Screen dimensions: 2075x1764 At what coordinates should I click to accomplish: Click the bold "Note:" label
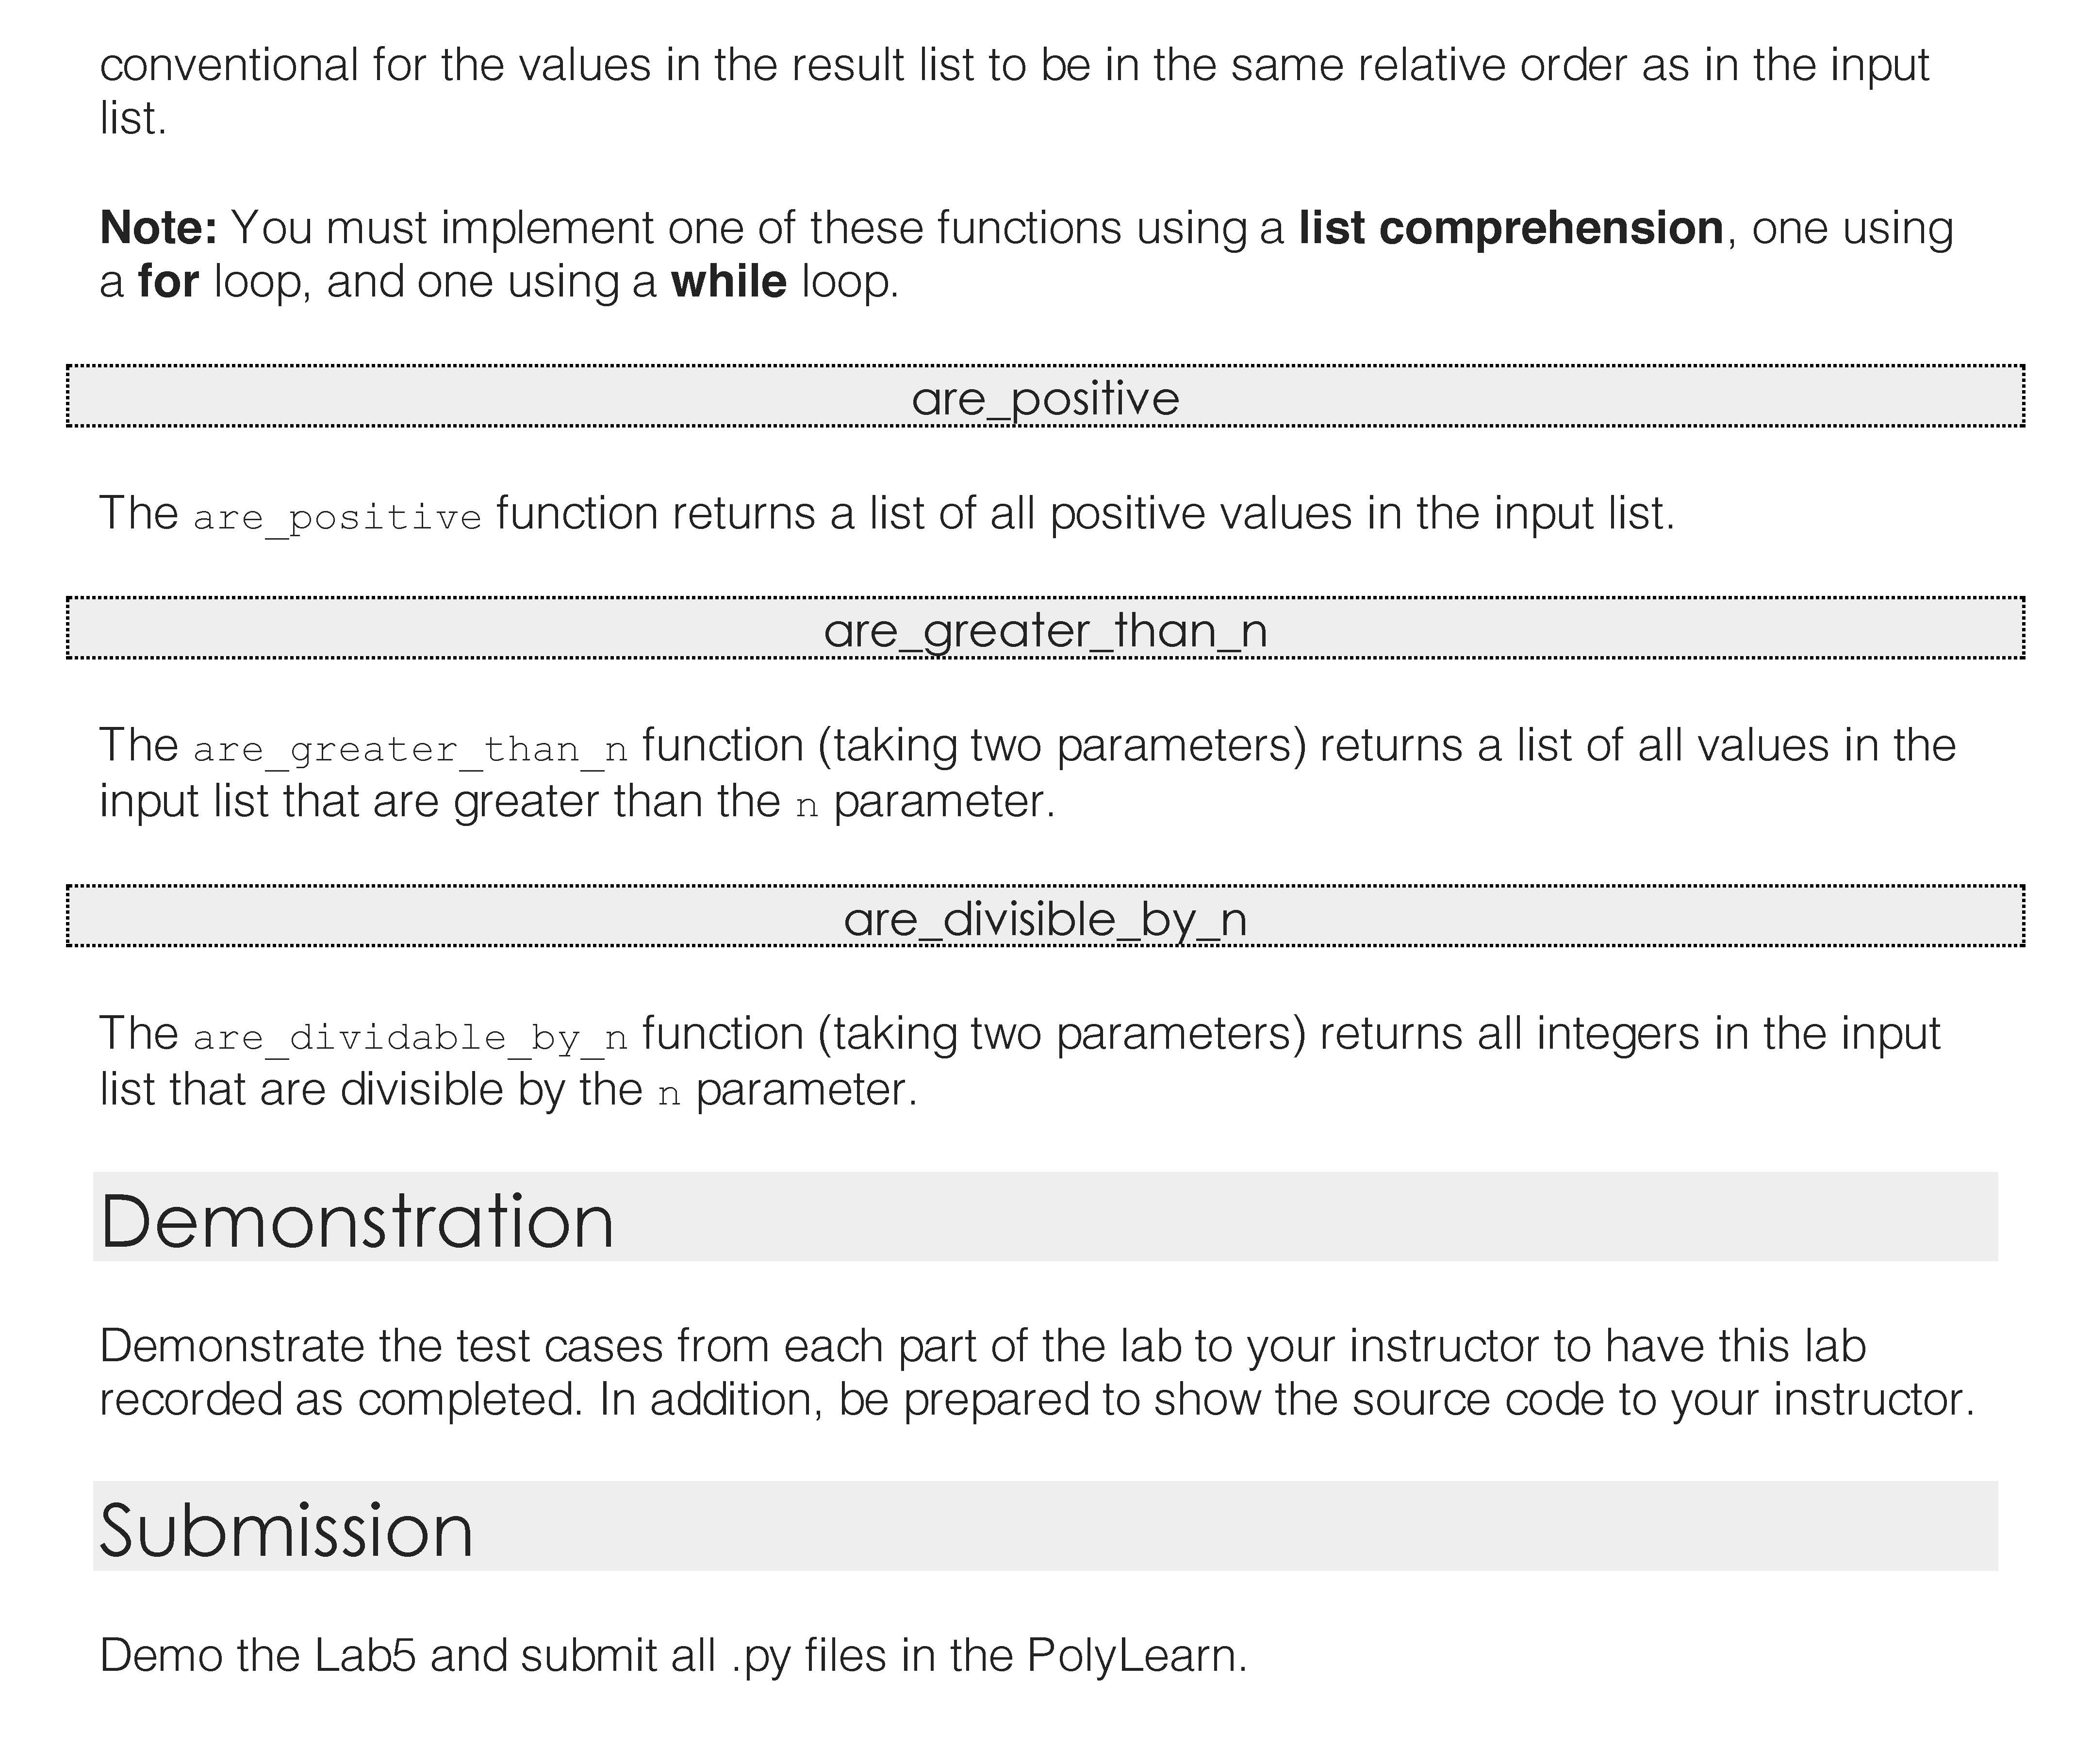pyautogui.click(x=158, y=227)
